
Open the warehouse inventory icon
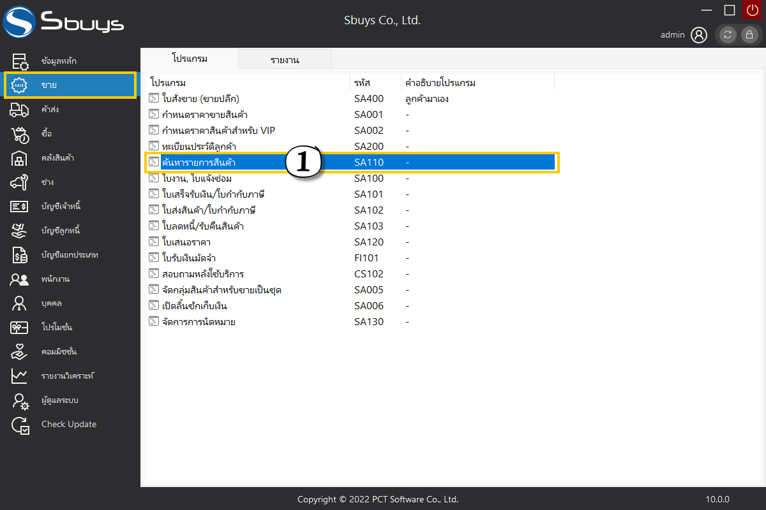[20, 158]
